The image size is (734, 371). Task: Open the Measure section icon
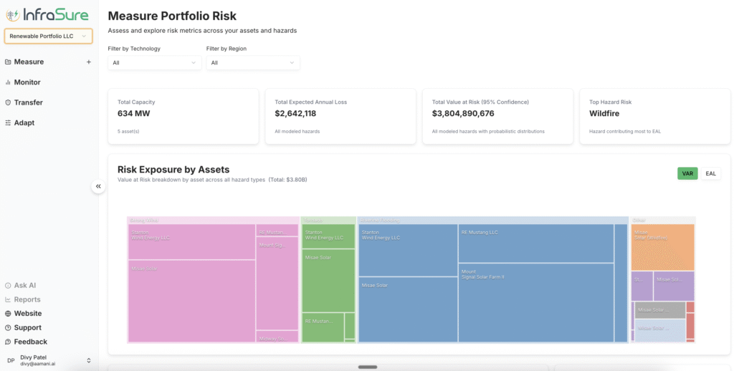point(8,62)
